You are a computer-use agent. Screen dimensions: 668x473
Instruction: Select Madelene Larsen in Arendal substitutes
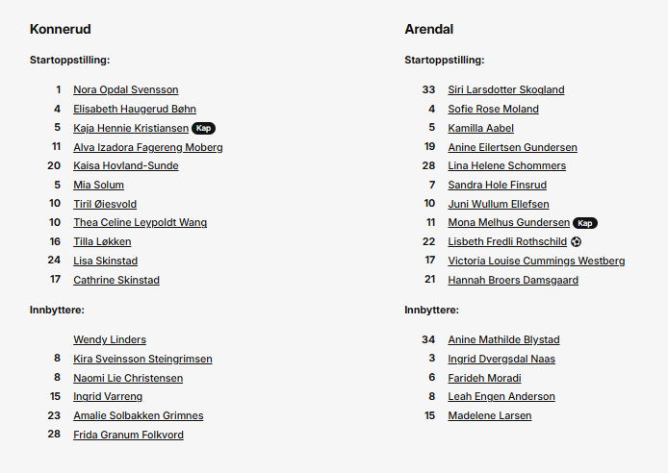point(490,415)
